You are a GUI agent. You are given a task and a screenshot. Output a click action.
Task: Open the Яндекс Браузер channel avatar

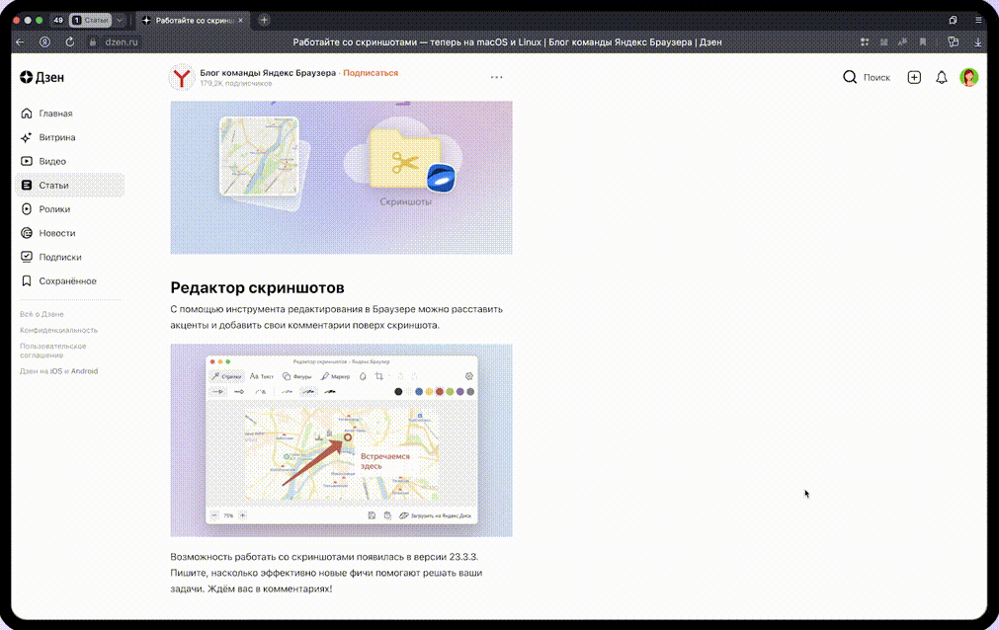(182, 78)
